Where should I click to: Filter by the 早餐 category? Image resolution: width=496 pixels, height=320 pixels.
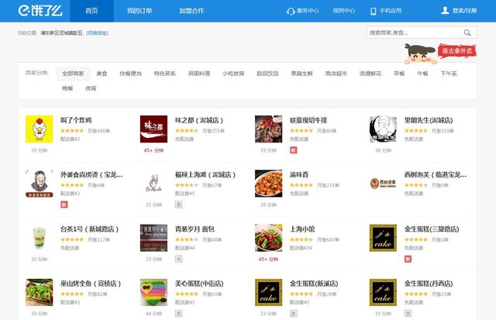(x=399, y=74)
